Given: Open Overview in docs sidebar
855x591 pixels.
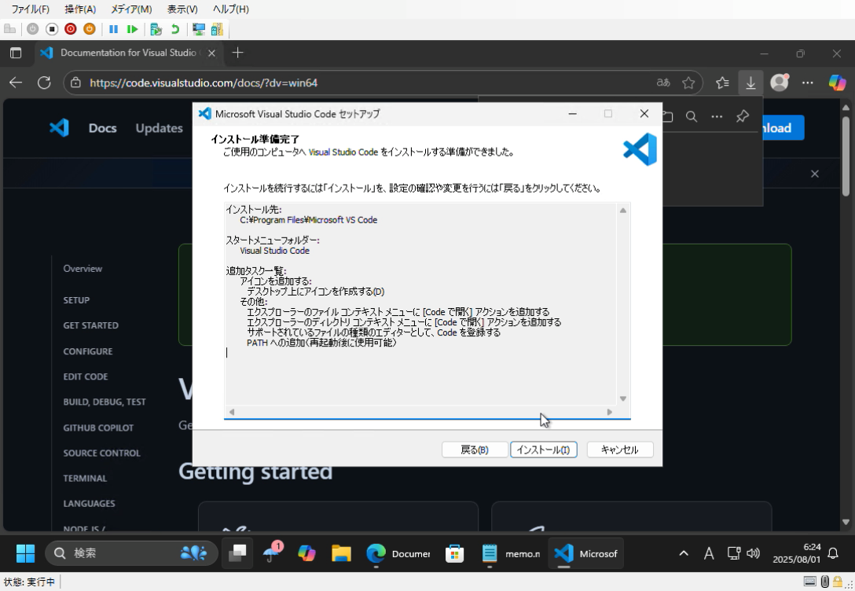Looking at the screenshot, I should click(x=83, y=268).
